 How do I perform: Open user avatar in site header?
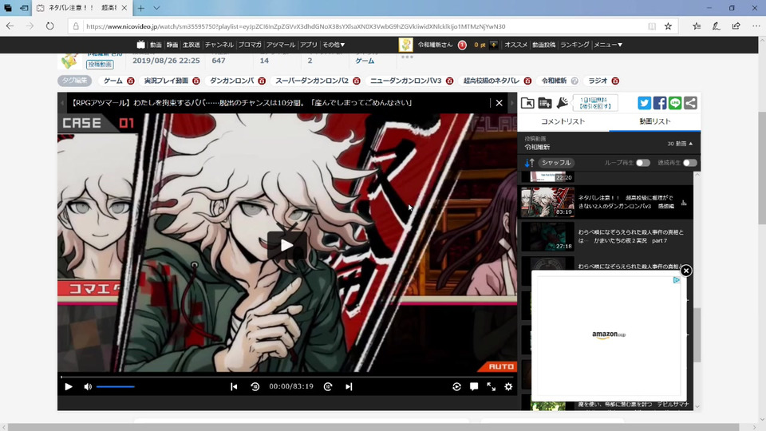pyautogui.click(x=405, y=45)
